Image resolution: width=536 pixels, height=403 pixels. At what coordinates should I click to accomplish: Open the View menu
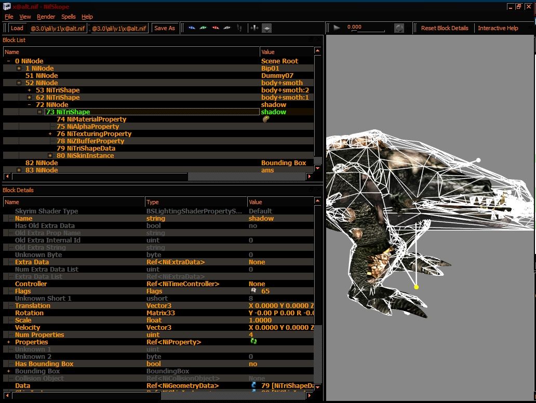click(25, 17)
